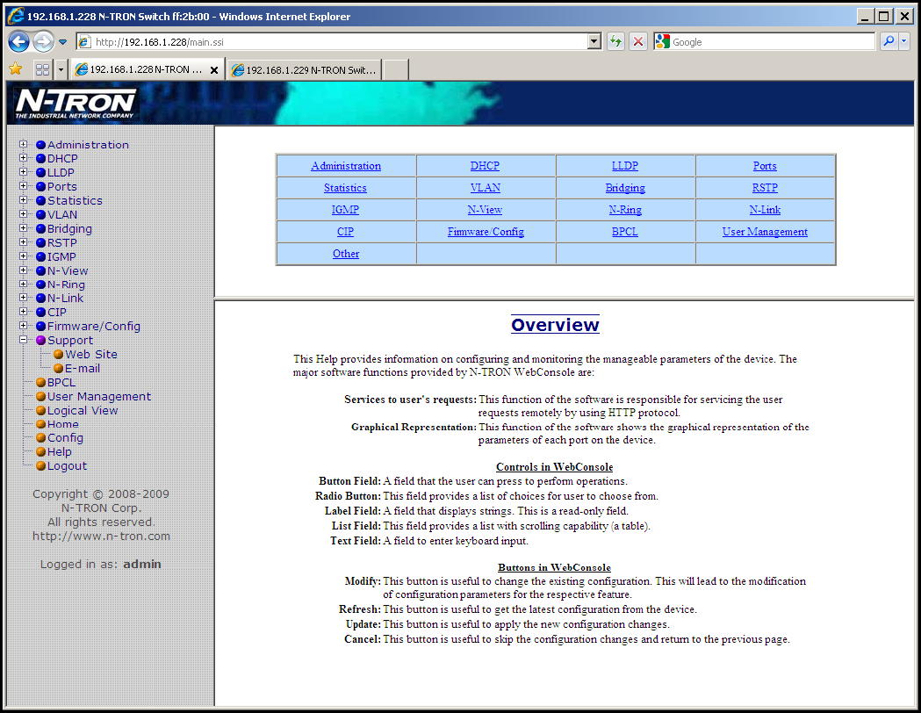Open the Firmware/Config table link
The image size is (921, 713).
click(x=486, y=232)
